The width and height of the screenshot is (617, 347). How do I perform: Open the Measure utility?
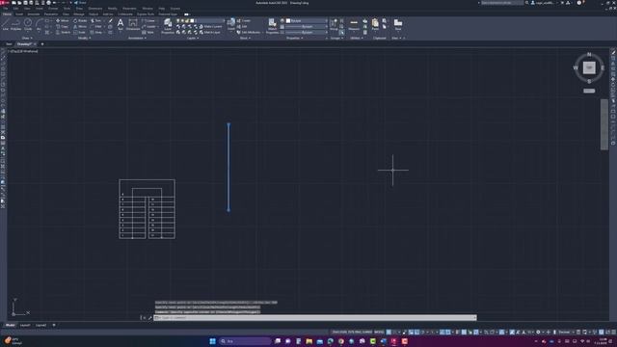[354, 24]
